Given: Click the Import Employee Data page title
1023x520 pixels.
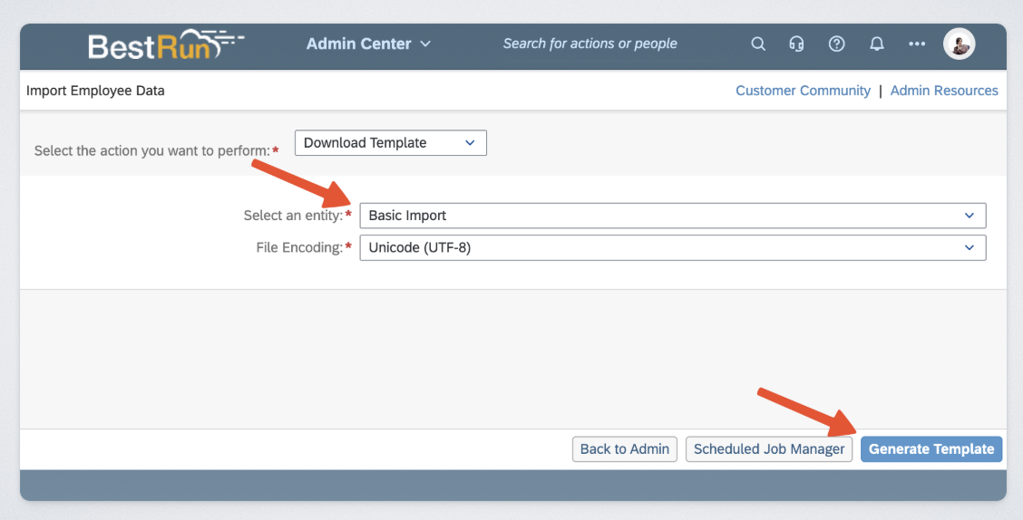Looking at the screenshot, I should [x=95, y=91].
